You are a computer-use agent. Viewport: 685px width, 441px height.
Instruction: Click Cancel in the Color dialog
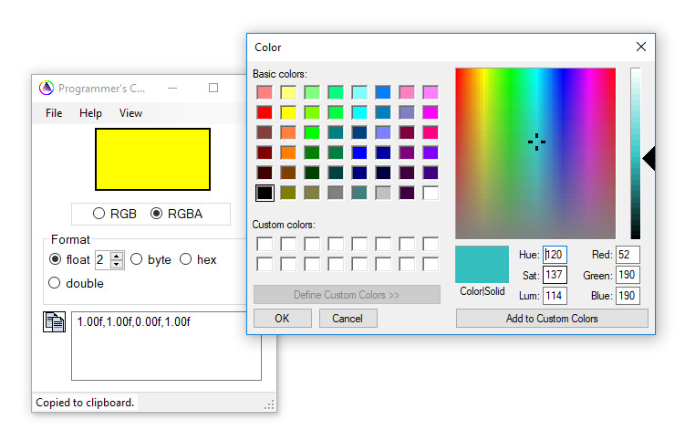(x=348, y=318)
